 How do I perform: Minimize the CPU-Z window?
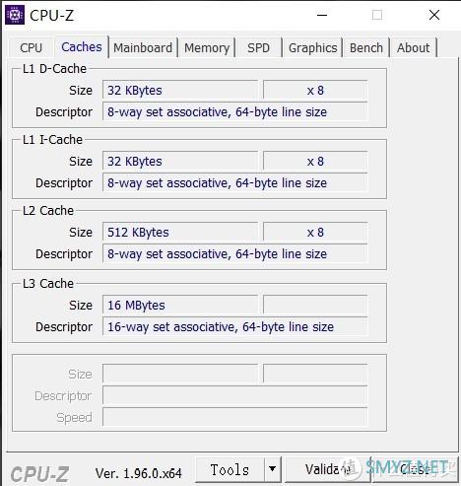click(322, 15)
